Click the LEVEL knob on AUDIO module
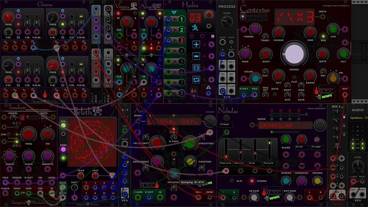Screen dimensions: 368x207 click(x=358, y=165)
